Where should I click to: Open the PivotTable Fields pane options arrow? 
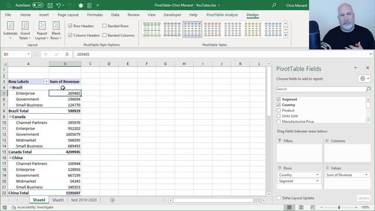click(x=356, y=68)
